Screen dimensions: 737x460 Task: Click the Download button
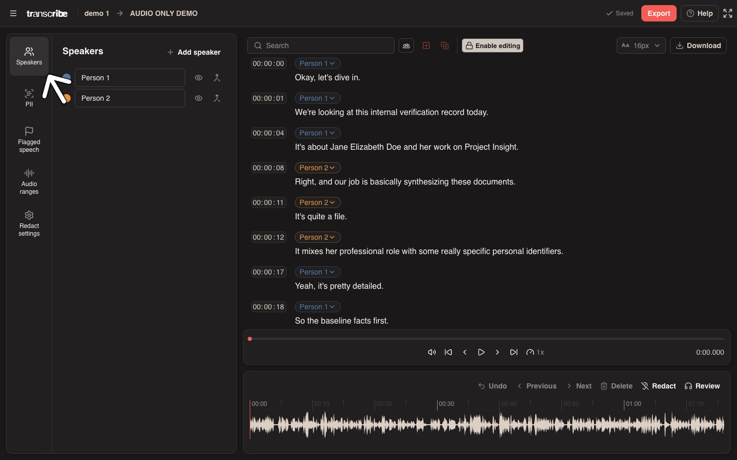698,45
